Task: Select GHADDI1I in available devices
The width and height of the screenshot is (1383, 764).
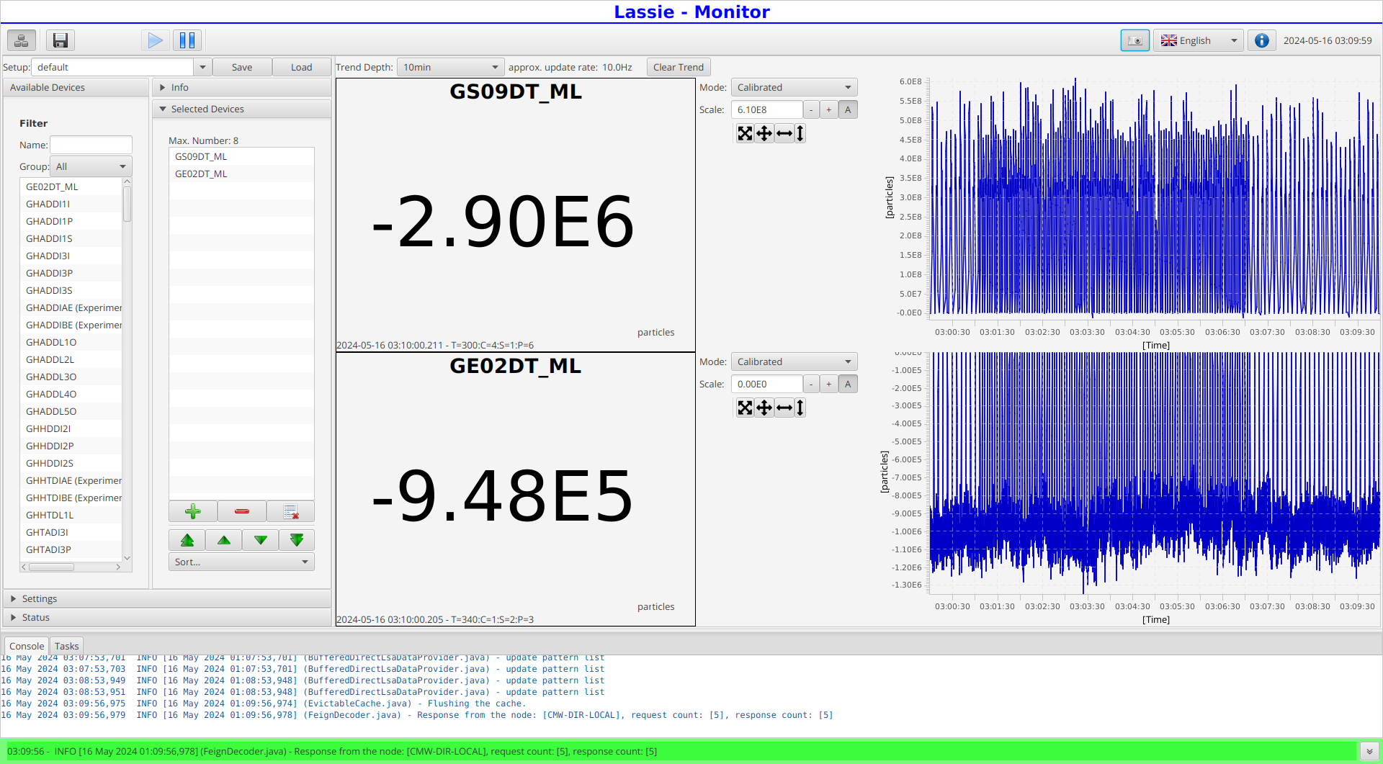Action: pos(71,204)
